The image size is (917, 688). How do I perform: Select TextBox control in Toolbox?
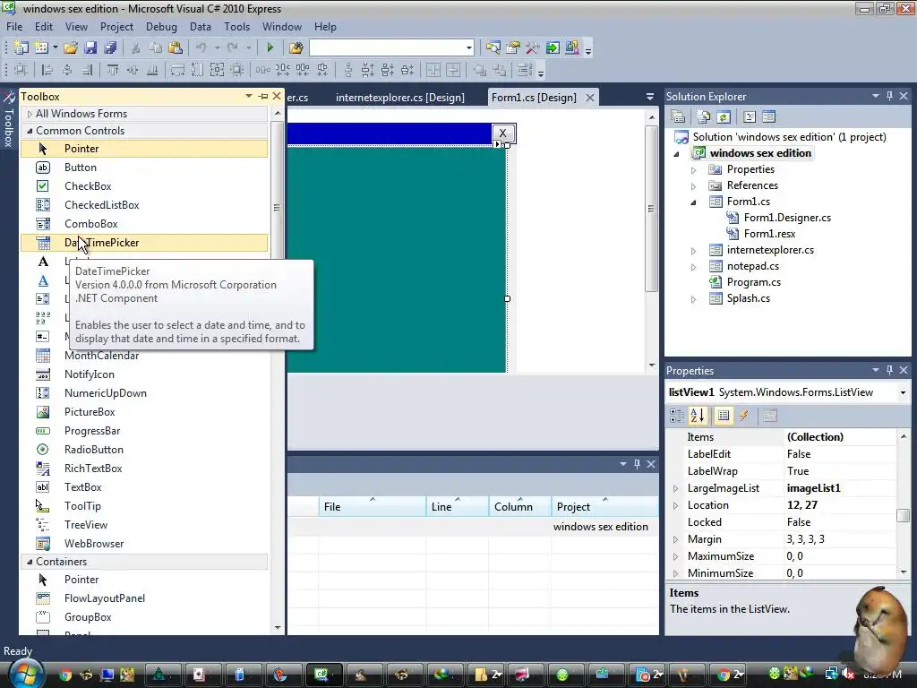coord(144,486)
